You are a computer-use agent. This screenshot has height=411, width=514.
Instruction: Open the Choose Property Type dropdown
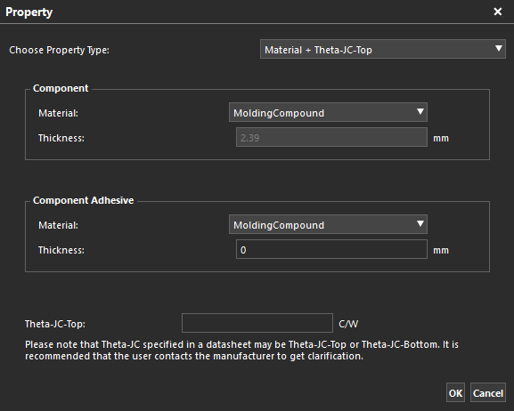click(383, 50)
